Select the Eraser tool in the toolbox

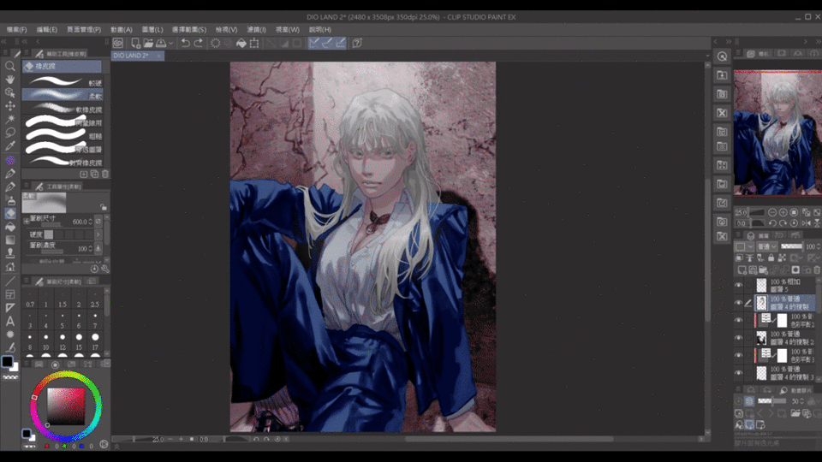point(10,213)
